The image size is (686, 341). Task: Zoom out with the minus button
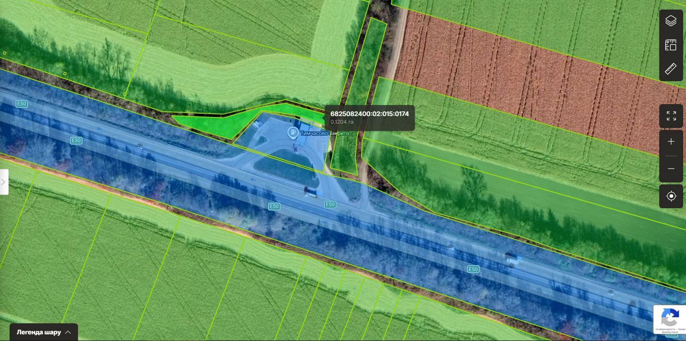[671, 169]
